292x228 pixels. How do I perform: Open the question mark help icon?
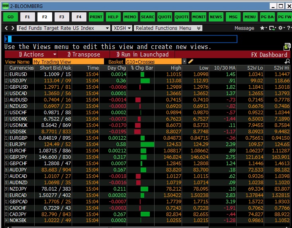pyautogui.click(x=289, y=28)
